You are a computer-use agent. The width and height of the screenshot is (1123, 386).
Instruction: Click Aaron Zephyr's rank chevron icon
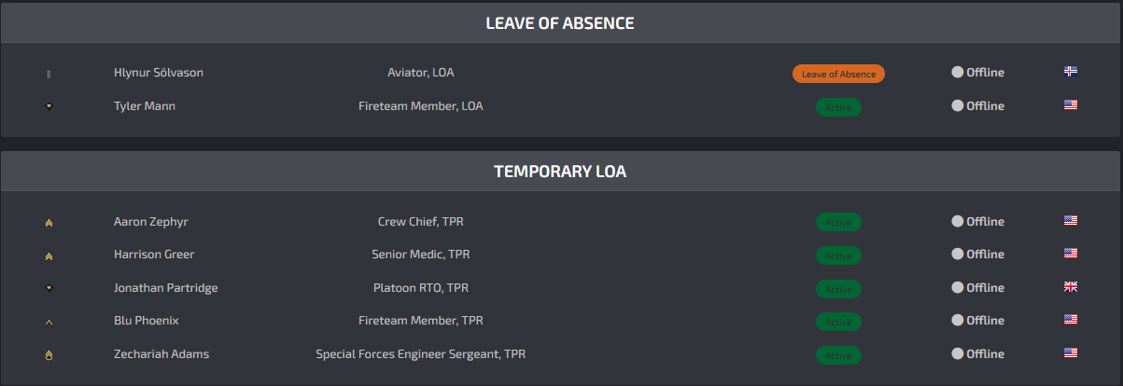[x=49, y=222]
